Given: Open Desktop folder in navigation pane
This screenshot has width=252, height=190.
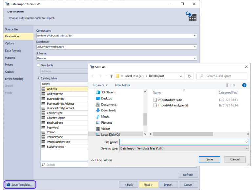Looking at the screenshot, I should point(104,98).
